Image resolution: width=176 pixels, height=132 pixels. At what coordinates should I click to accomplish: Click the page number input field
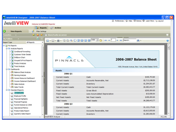[113, 40]
